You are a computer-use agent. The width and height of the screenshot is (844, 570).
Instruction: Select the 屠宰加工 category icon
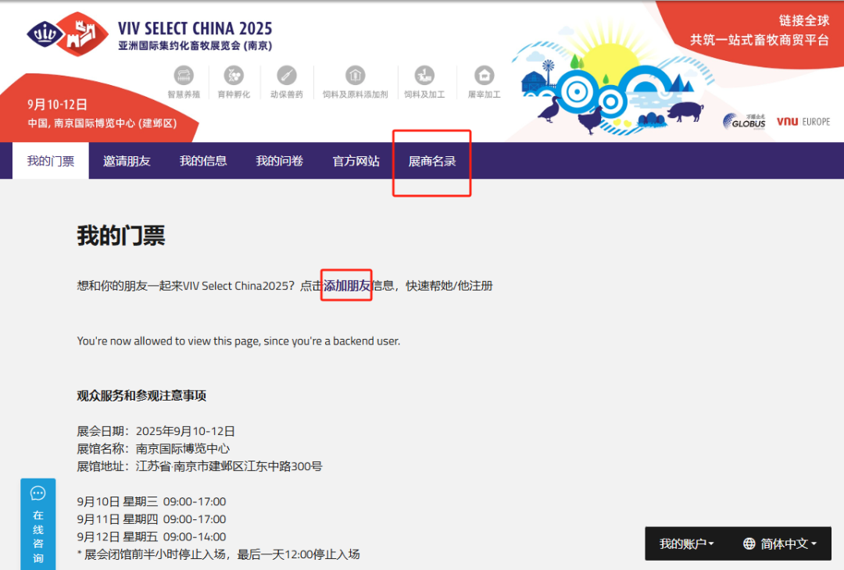[484, 75]
